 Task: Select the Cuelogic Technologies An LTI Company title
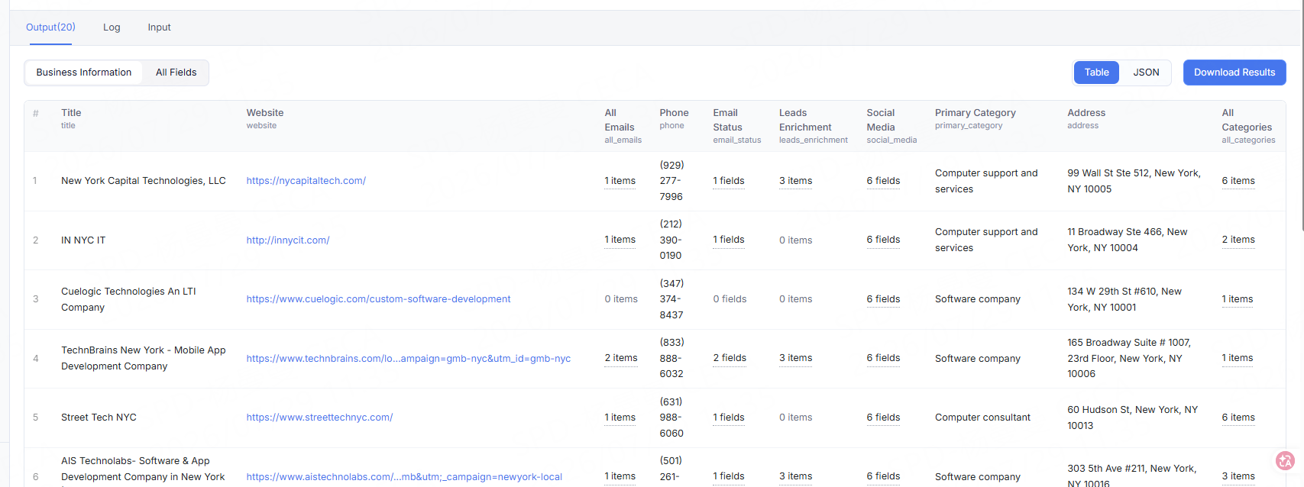point(128,299)
